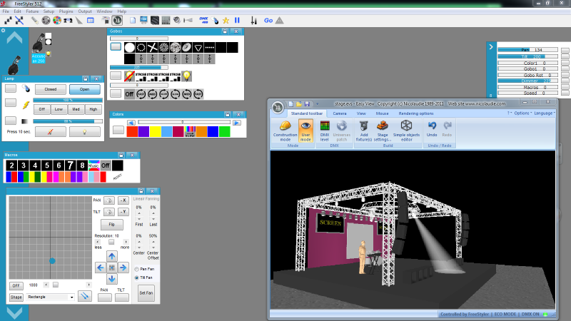The height and width of the screenshot is (321, 571).
Task: Switch to the Rendering options tab
Action: coord(415,113)
